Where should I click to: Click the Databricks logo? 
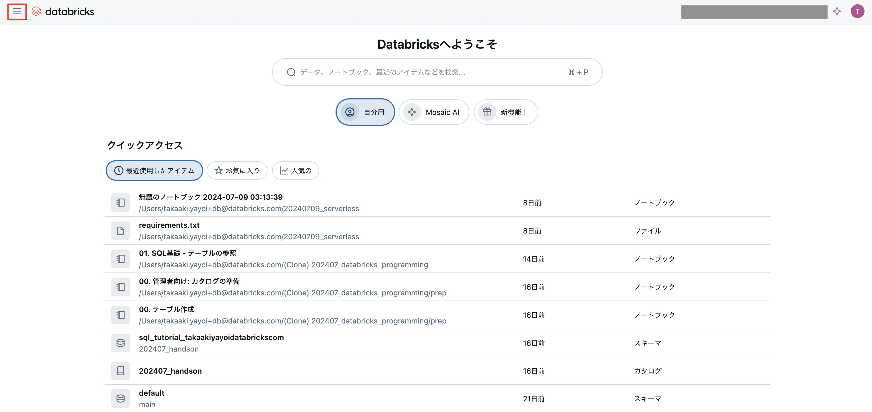click(x=63, y=12)
